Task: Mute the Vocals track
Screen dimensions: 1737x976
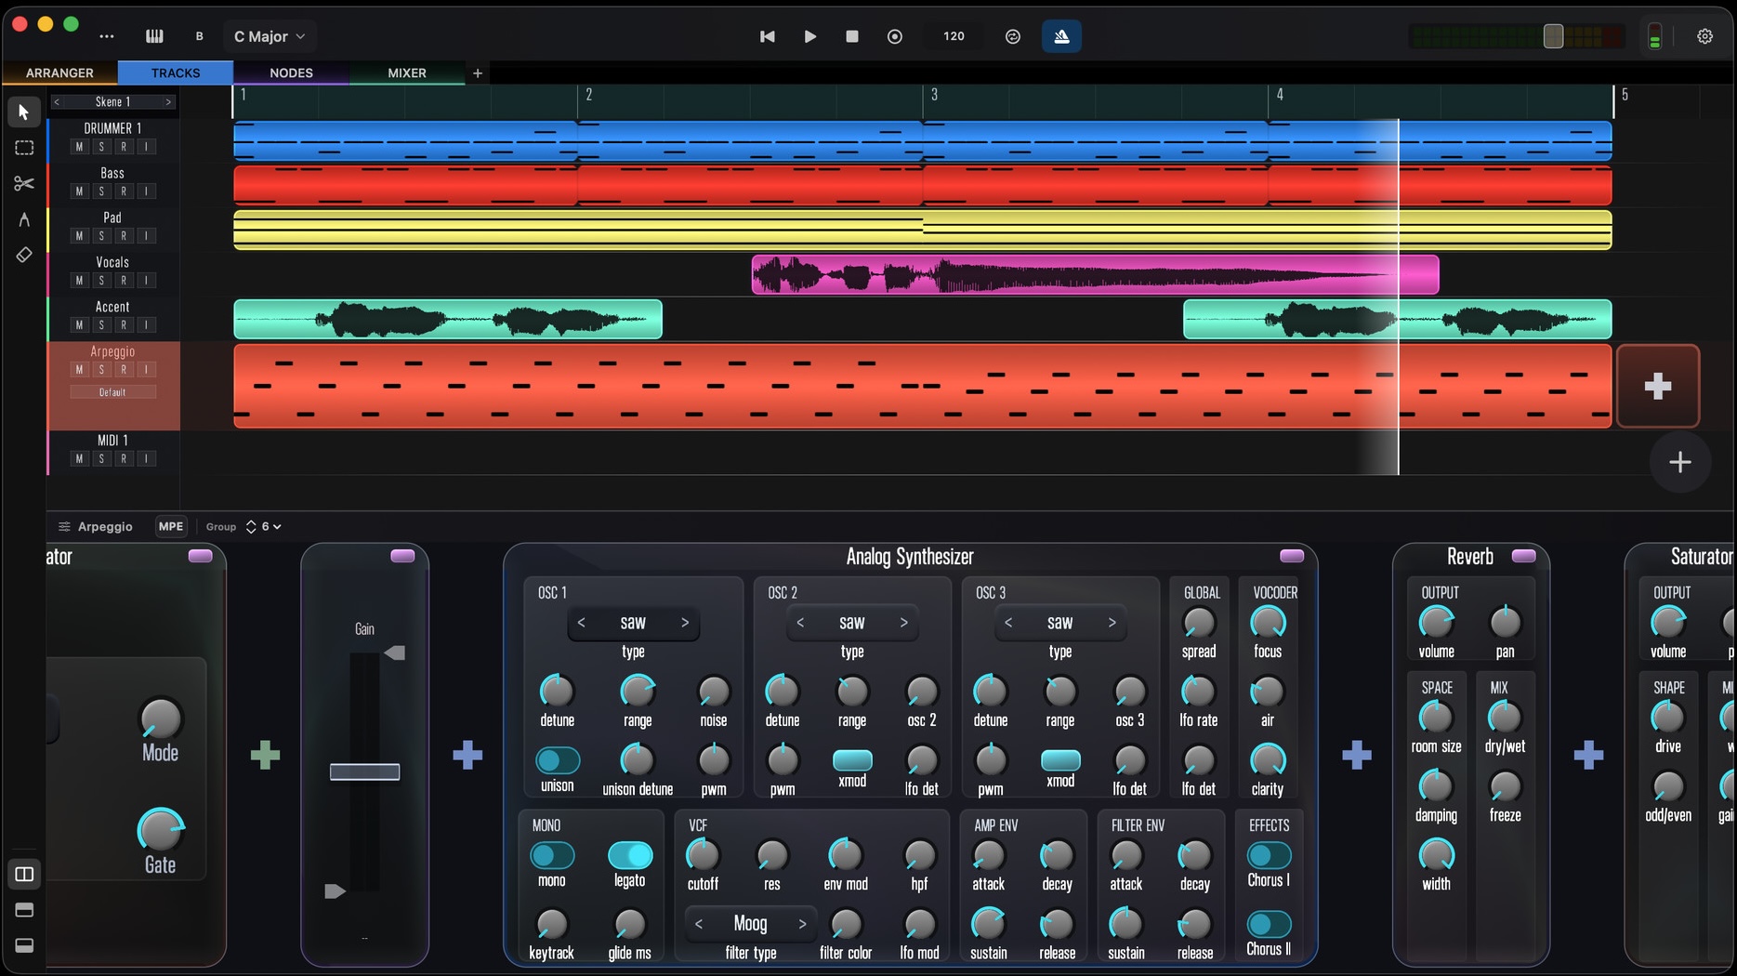Action: tap(79, 281)
